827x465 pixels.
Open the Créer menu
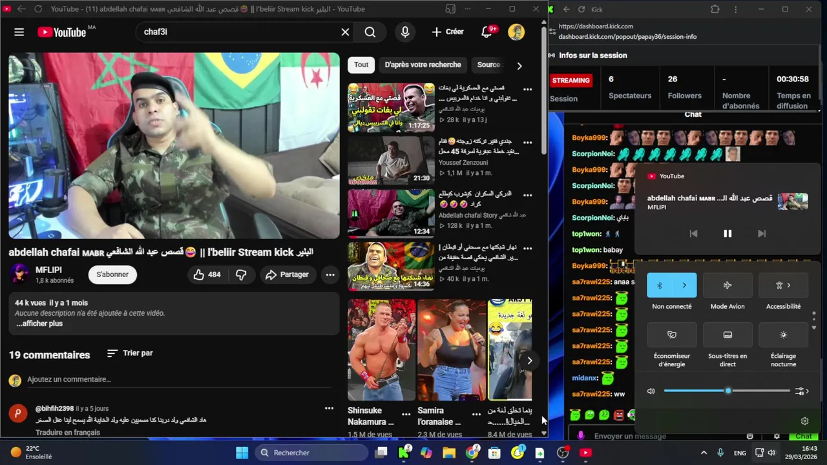pyautogui.click(x=448, y=32)
